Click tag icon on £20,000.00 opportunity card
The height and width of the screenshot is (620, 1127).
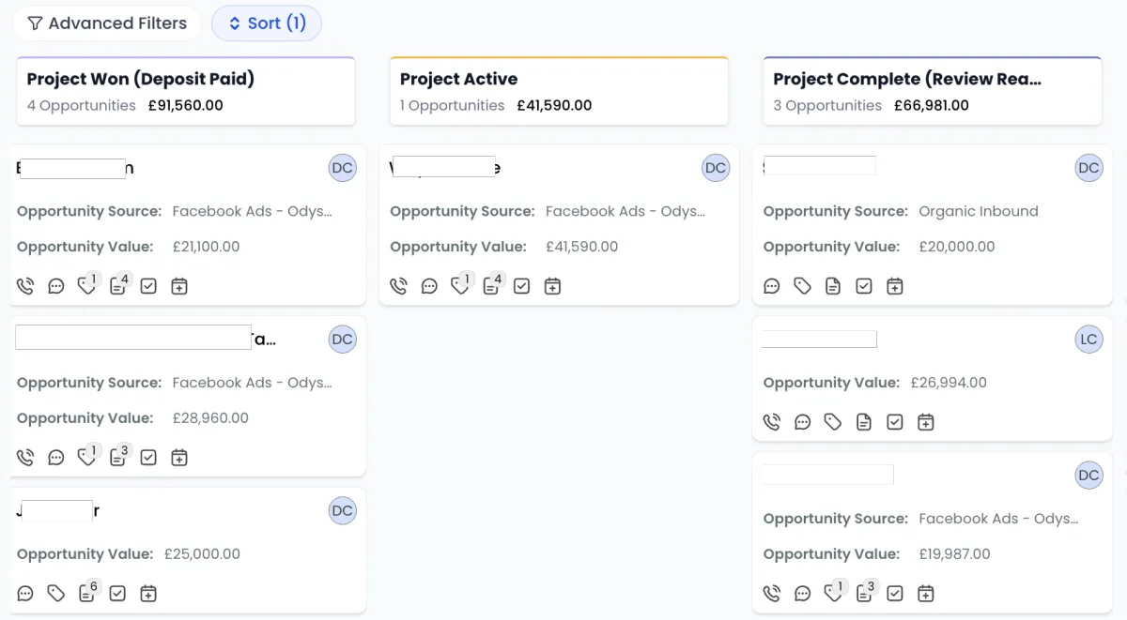[802, 286]
